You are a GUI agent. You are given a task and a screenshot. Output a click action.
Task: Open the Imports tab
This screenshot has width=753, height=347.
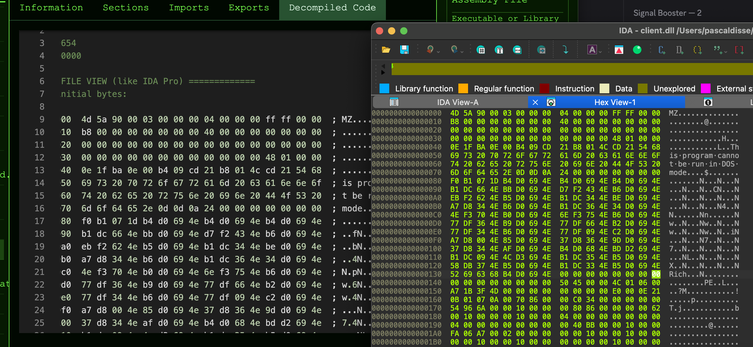189,8
